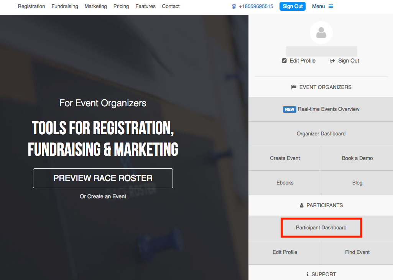Image resolution: width=393 pixels, height=280 pixels.
Task: Click the pencil icon beside Edit Profile
Action: click(284, 61)
